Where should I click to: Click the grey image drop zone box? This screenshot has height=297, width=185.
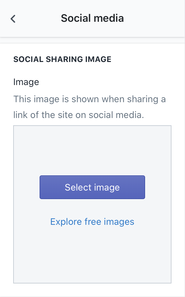tap(92, 204)
